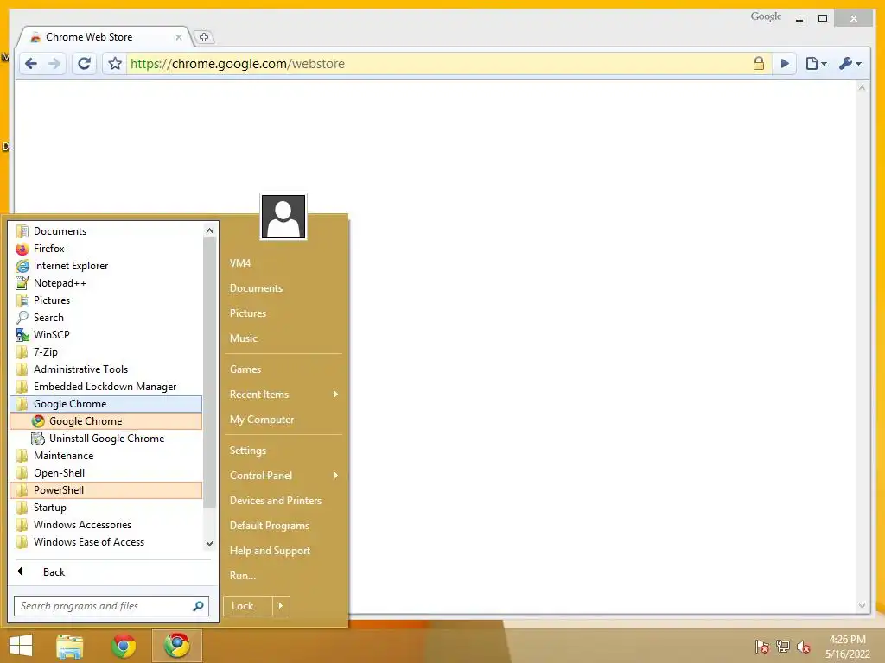885x663 pixels.
Task: Expand Embedded Lockdown Manager folder
Action: click(106, 387)
